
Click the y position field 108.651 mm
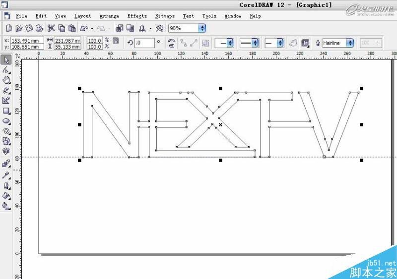pos(27,47)
